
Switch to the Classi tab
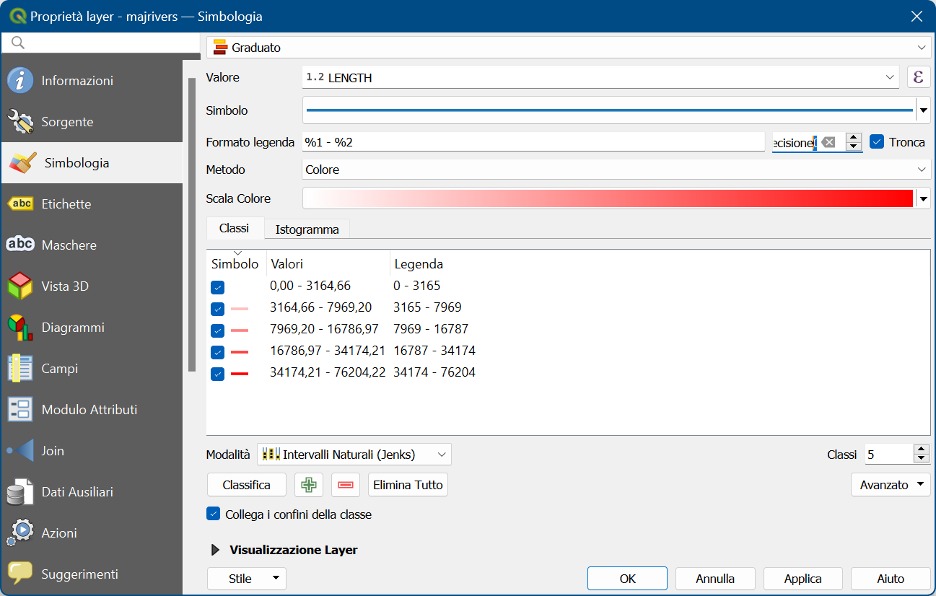point(235,228)
